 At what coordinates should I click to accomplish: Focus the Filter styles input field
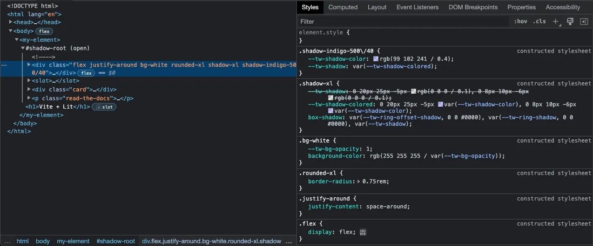click(403, 21)
